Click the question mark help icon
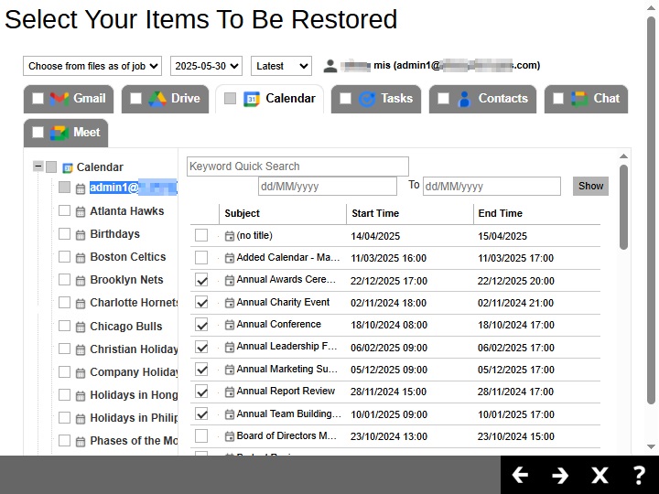Viewport: 659px width, 494px height. click(x=640, y=475)
